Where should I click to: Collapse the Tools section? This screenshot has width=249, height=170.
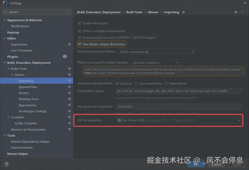4,135
